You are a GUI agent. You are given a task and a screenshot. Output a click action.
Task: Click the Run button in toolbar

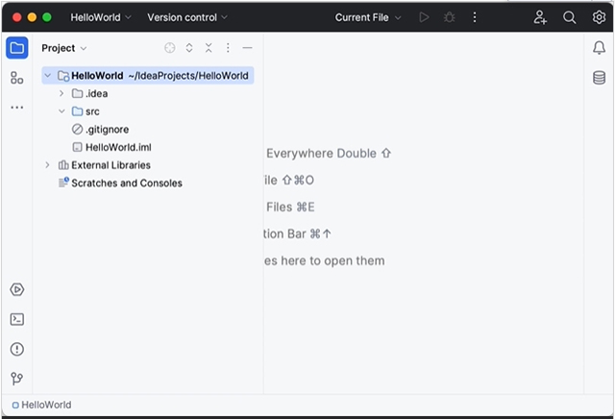coord(424,17)
